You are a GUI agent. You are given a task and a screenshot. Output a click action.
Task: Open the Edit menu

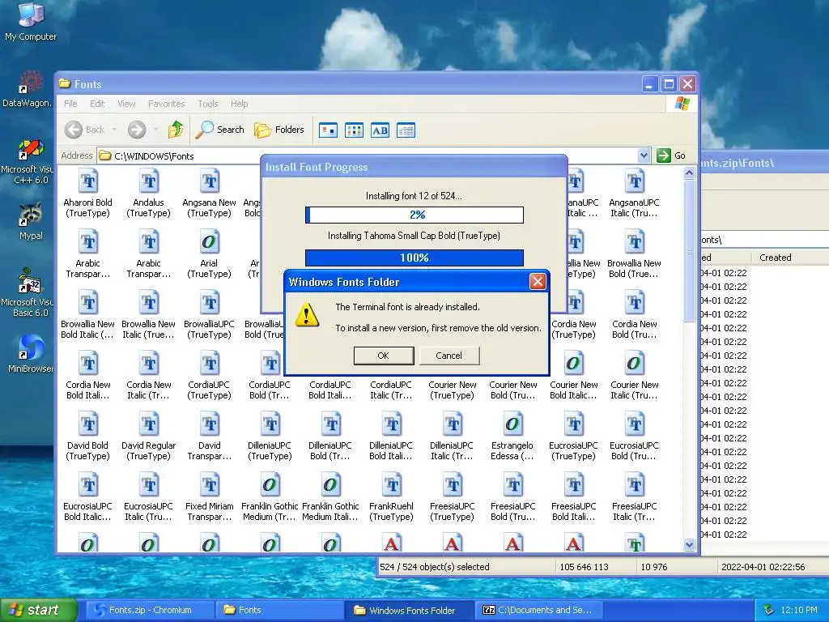(97, 104)
